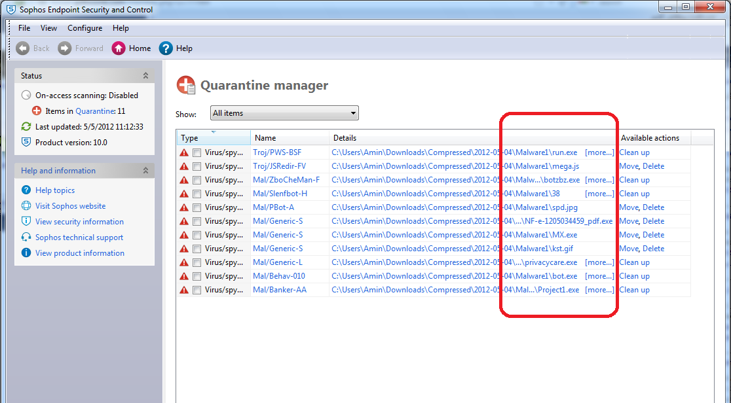
Task: Click the Details column header
Action: (x=473, y=138)
